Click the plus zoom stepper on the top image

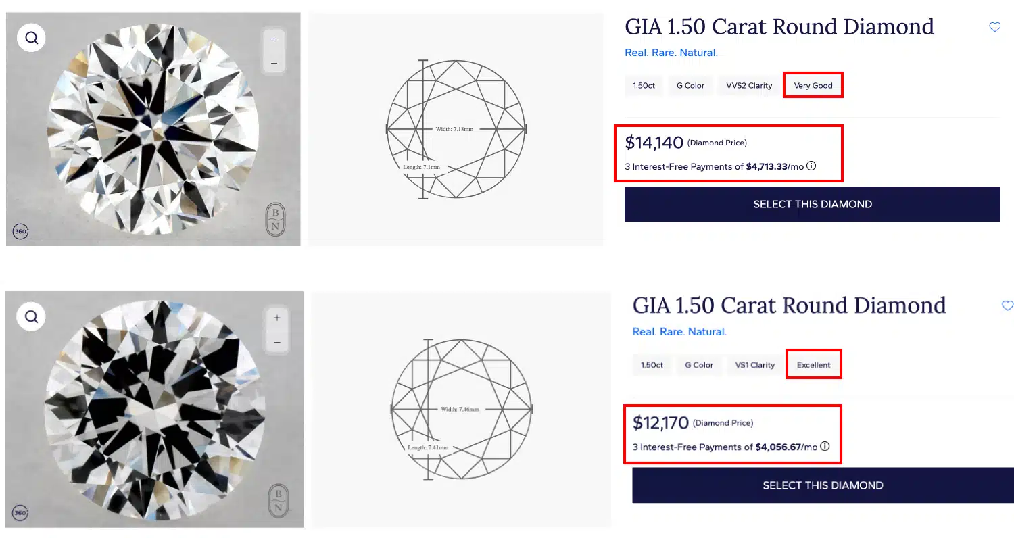coord(274,38)
